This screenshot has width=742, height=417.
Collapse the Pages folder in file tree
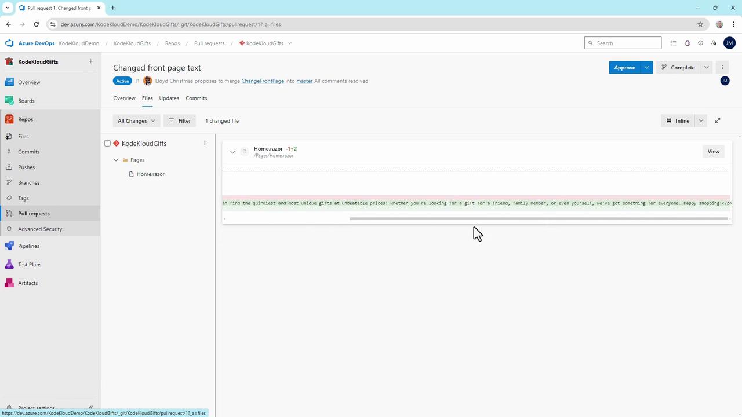pos(116,160)
